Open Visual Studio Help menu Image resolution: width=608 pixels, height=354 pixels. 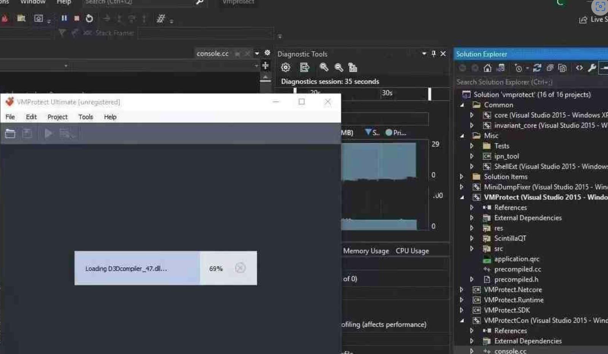(64, 2)
